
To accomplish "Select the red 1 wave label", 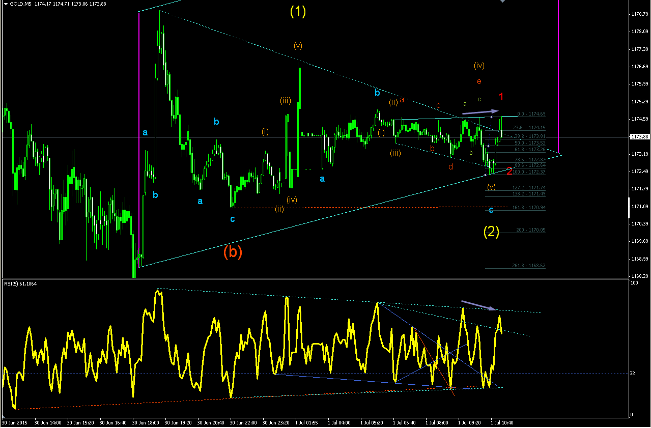I will pyautogui.click(x=501, y=97).
